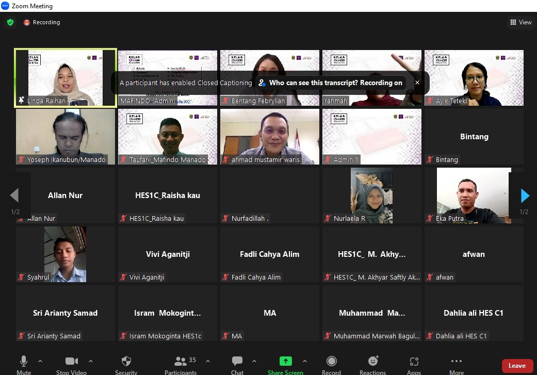Go to next page of participants
The width and height of the screenshot is (537, 375).
coord(525,196)
